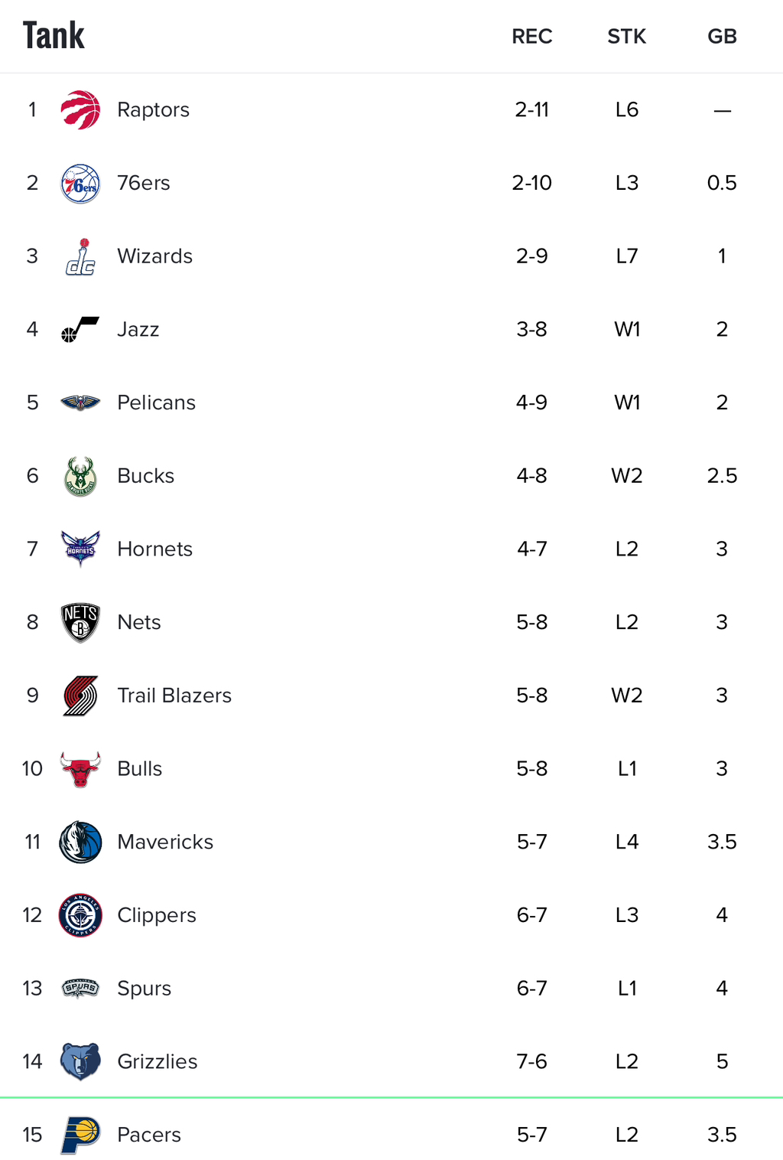Select the Tank standings title
This screenshot has width=783, height=1160.
click(54, 36)
